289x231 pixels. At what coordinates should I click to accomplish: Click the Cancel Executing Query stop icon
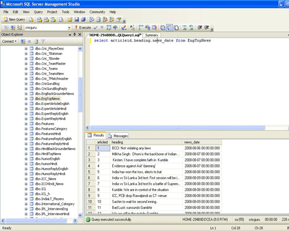pyautogui.click(x=102, y=28)
